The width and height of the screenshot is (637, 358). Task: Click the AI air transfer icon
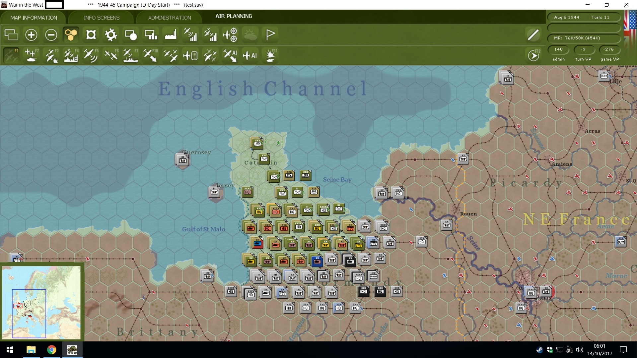230,55
